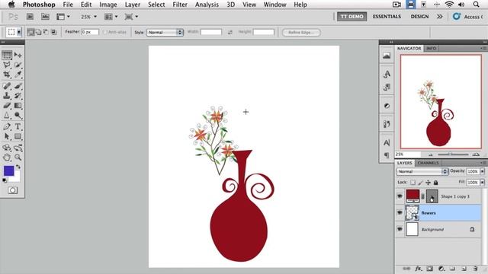This screenshot has height=274, width=488.
Task: Delete layer using trash icon
Action: click(x=475, y=269)
